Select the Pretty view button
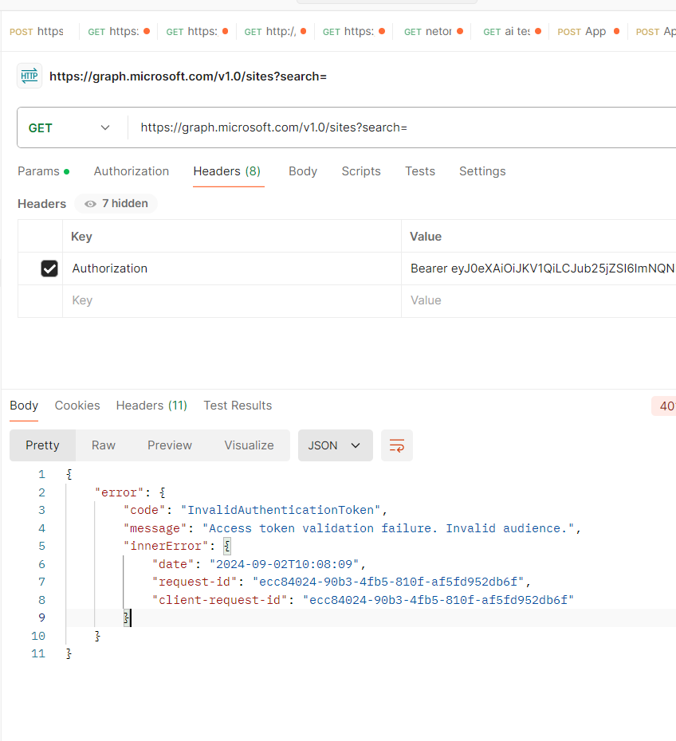676x741 pixels. point(42,445)
